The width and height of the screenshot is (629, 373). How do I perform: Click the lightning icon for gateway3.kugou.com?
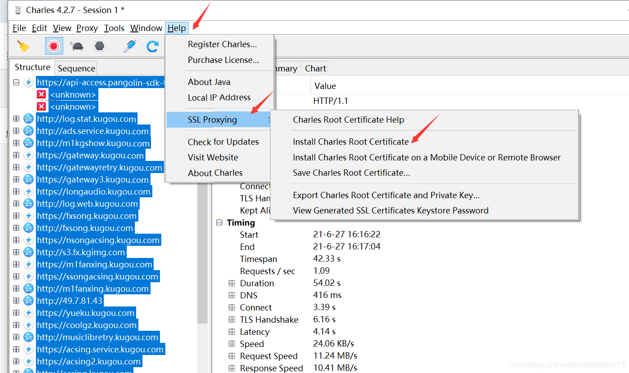28,179
